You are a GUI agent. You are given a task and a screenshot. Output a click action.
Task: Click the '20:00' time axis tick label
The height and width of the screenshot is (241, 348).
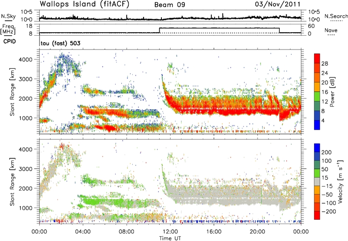pyautogui.click(x=257, y=232)
